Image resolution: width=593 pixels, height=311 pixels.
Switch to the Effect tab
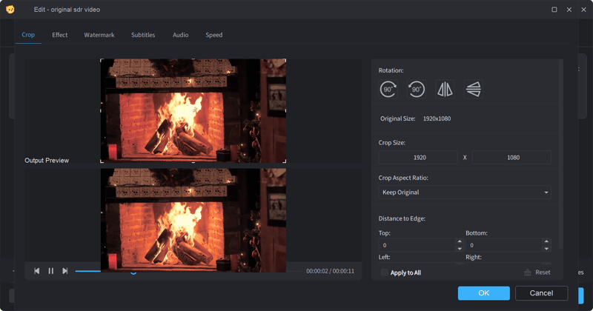(x=60, y=35)
